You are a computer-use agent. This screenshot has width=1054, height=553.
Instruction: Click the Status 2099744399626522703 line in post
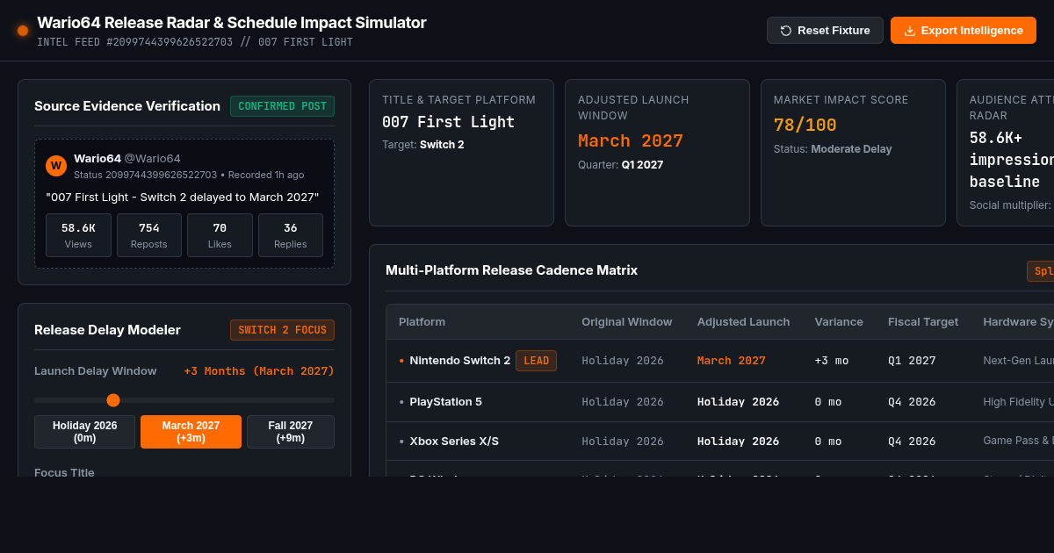click(189, 175)
